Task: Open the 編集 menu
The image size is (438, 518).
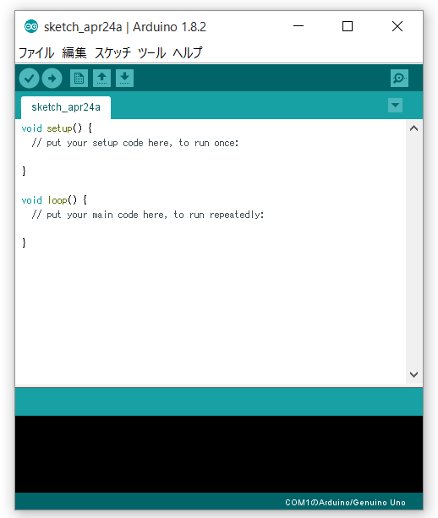Action: 74,53
